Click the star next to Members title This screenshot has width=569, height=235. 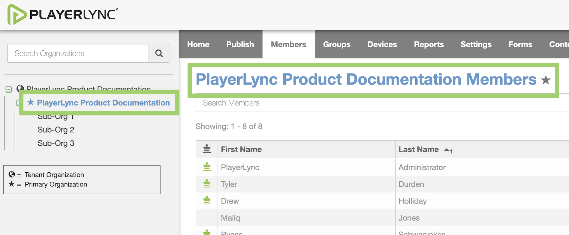click(x=545, y=80)
